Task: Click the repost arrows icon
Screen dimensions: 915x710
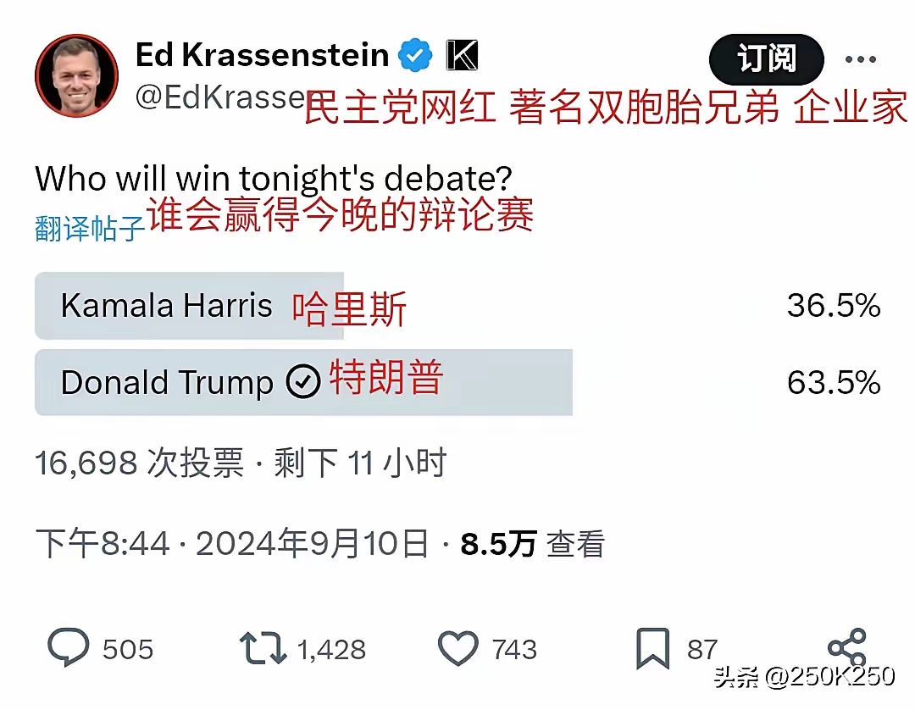Action: 263,649
